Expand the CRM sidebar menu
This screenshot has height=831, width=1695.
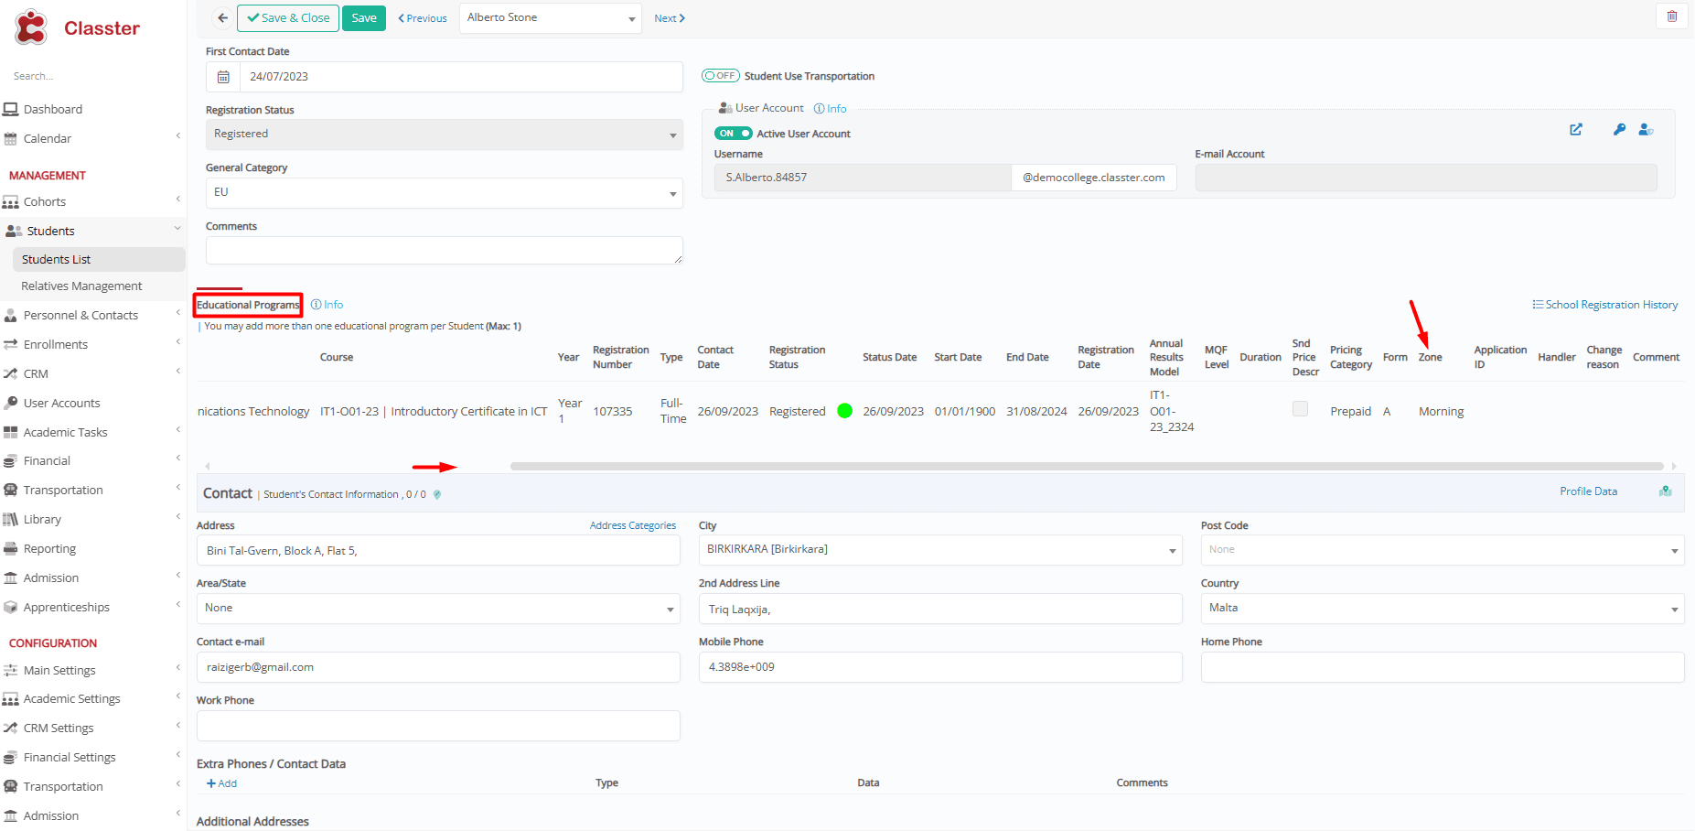pos(177,373)
